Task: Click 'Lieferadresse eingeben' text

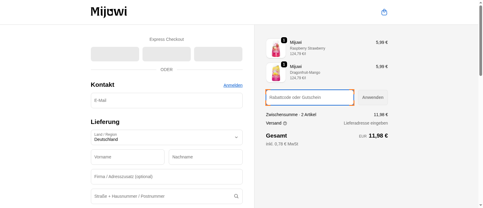Action: point(366,123)
